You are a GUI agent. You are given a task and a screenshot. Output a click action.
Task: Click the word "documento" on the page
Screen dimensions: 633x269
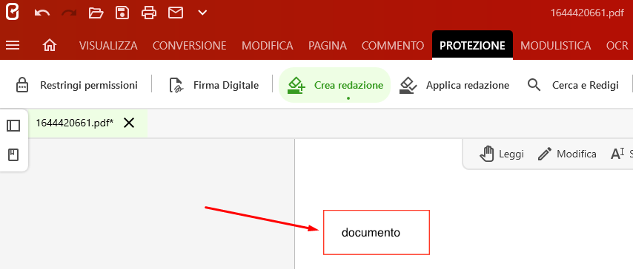tap(371, 233)
